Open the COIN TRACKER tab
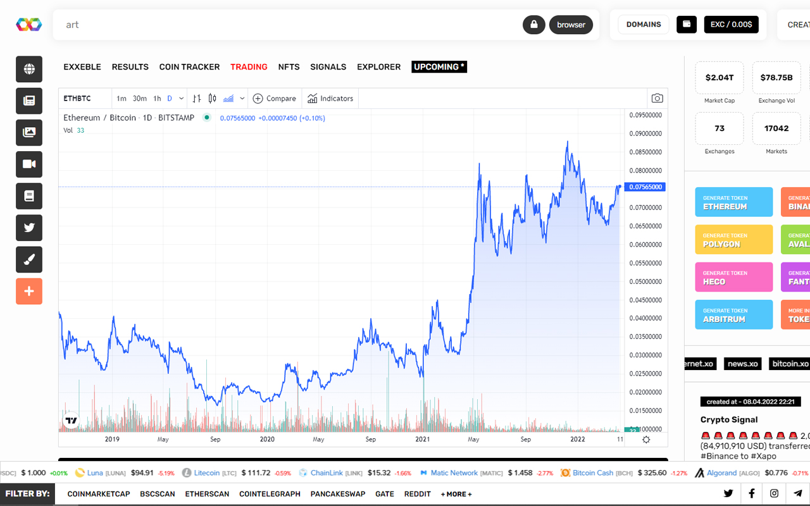810x506 pixels. click(189, 66)
